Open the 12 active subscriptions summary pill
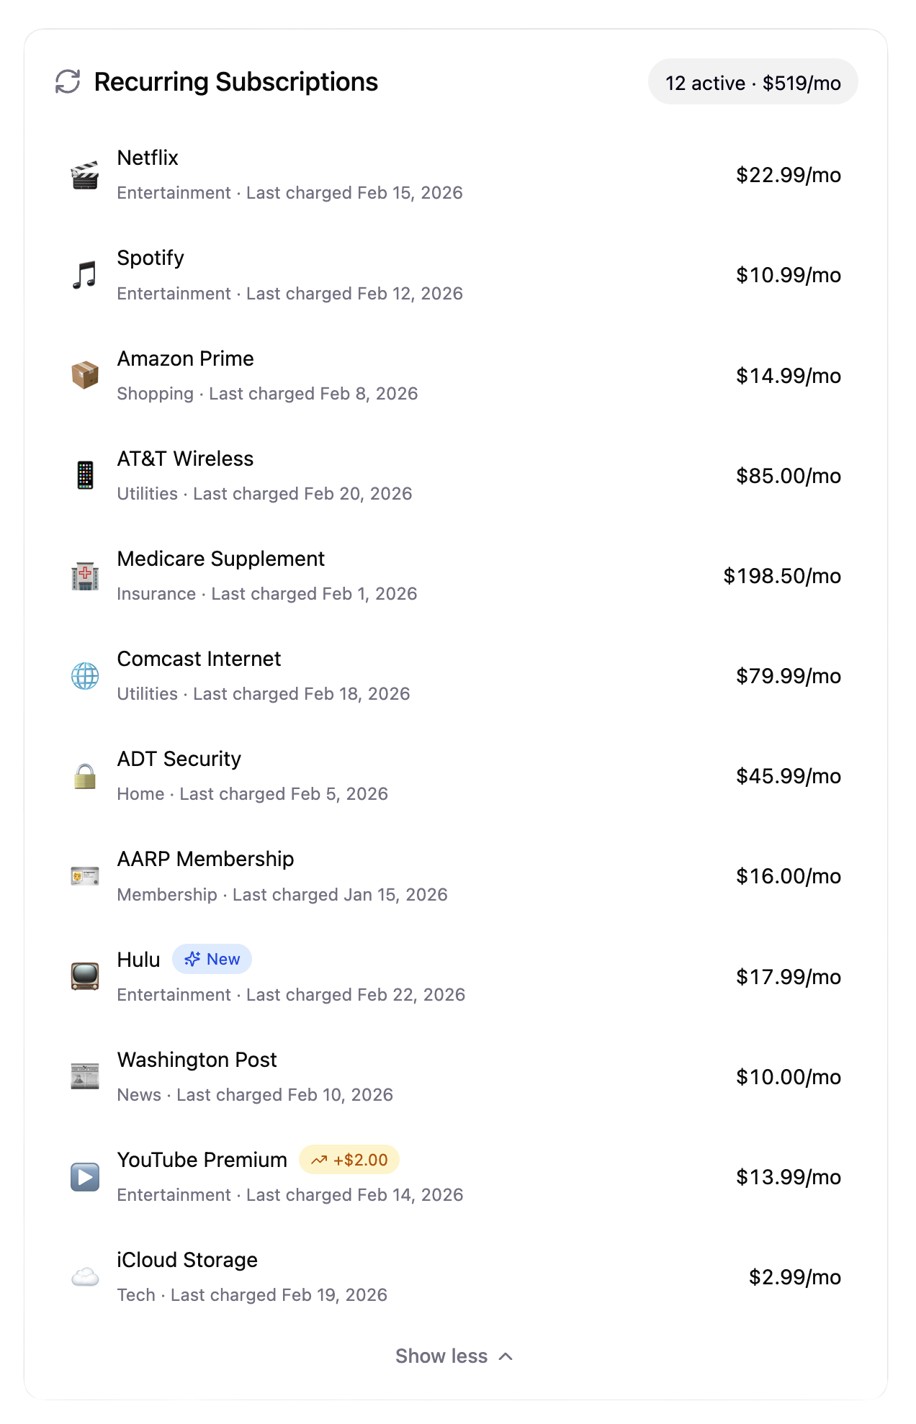This screenshot has width=916, height=1424. click(753, 81)
